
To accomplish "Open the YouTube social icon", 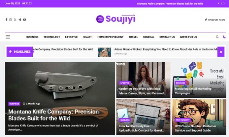I will point(25,20).
